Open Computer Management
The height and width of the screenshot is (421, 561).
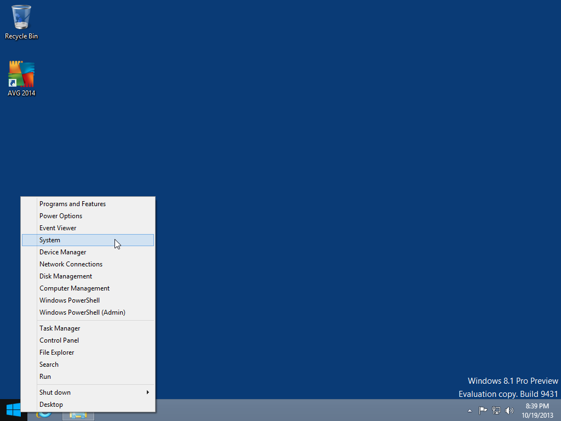[x=88, y=288]
